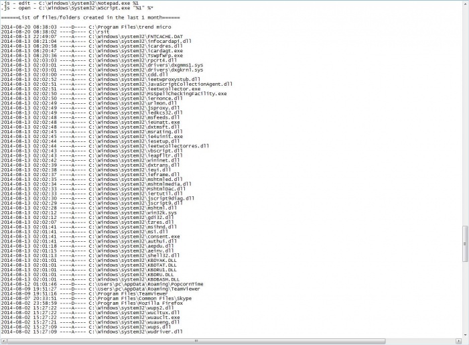Click the wininet.dll entry
469x345 pixels.
coord(90,160)
